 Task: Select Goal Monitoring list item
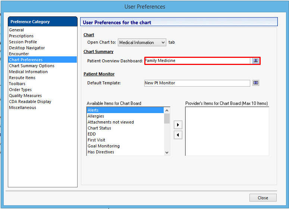click(125, 146)
